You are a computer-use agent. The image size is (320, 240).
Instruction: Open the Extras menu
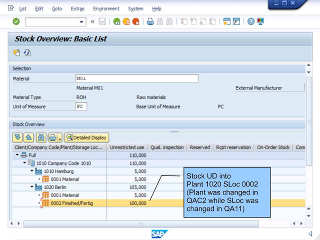[x=77, y=9]
